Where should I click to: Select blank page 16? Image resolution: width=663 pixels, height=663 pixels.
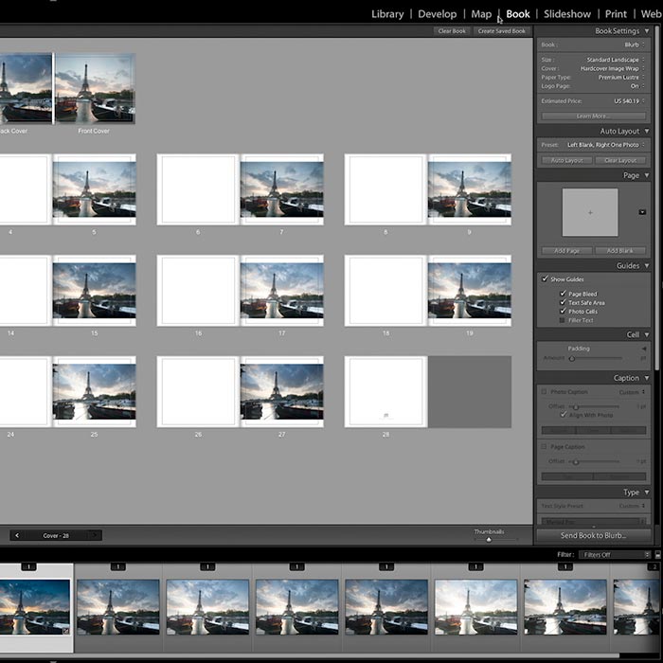[198, 291]
